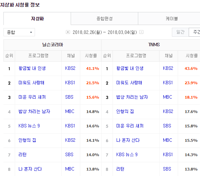Click the 지상파 시청률 정보 page title
200x176 pixels.
coord(20,5)
